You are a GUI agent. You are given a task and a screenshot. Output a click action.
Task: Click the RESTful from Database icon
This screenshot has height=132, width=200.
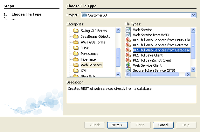tap(128, 50)
